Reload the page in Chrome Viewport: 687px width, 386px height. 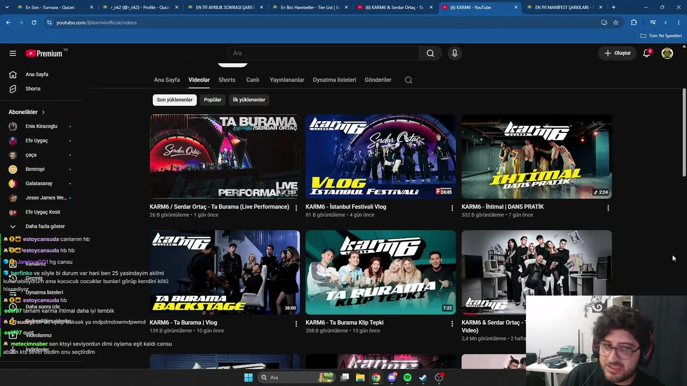point(34,23)
